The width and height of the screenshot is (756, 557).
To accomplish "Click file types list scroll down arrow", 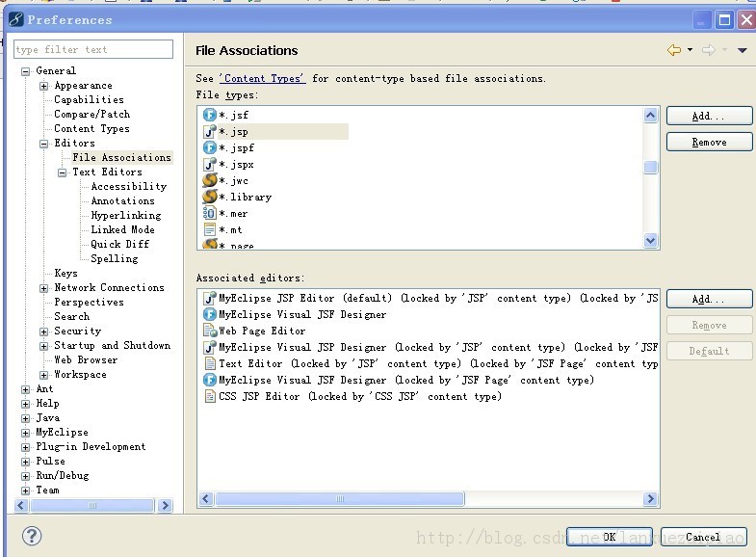I will [x=650, y=240].
